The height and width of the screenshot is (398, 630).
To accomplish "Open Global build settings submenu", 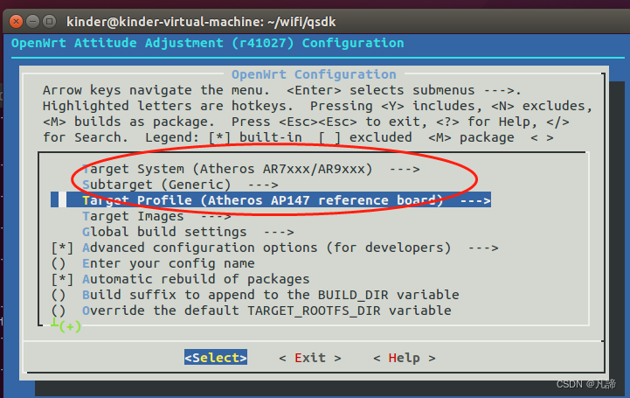I will pyautogui.click(x=188, y=232).
